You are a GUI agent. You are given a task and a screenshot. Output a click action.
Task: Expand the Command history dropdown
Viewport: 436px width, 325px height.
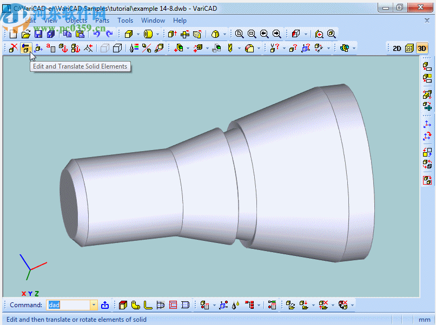tap(94, 304)
